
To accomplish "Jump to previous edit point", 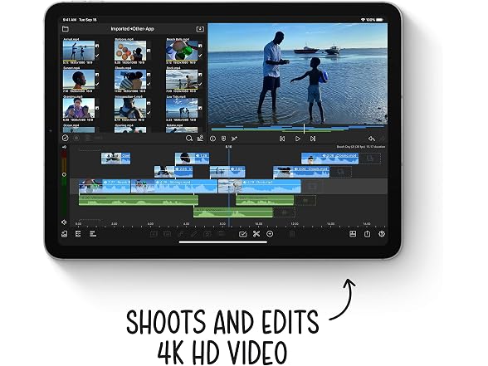I will pos(282,139).
